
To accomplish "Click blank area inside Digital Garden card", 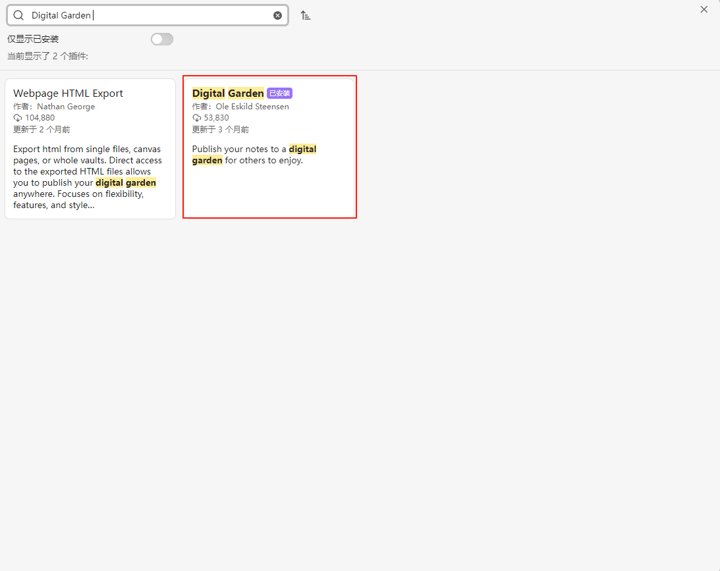I will (x=269, y=194).
